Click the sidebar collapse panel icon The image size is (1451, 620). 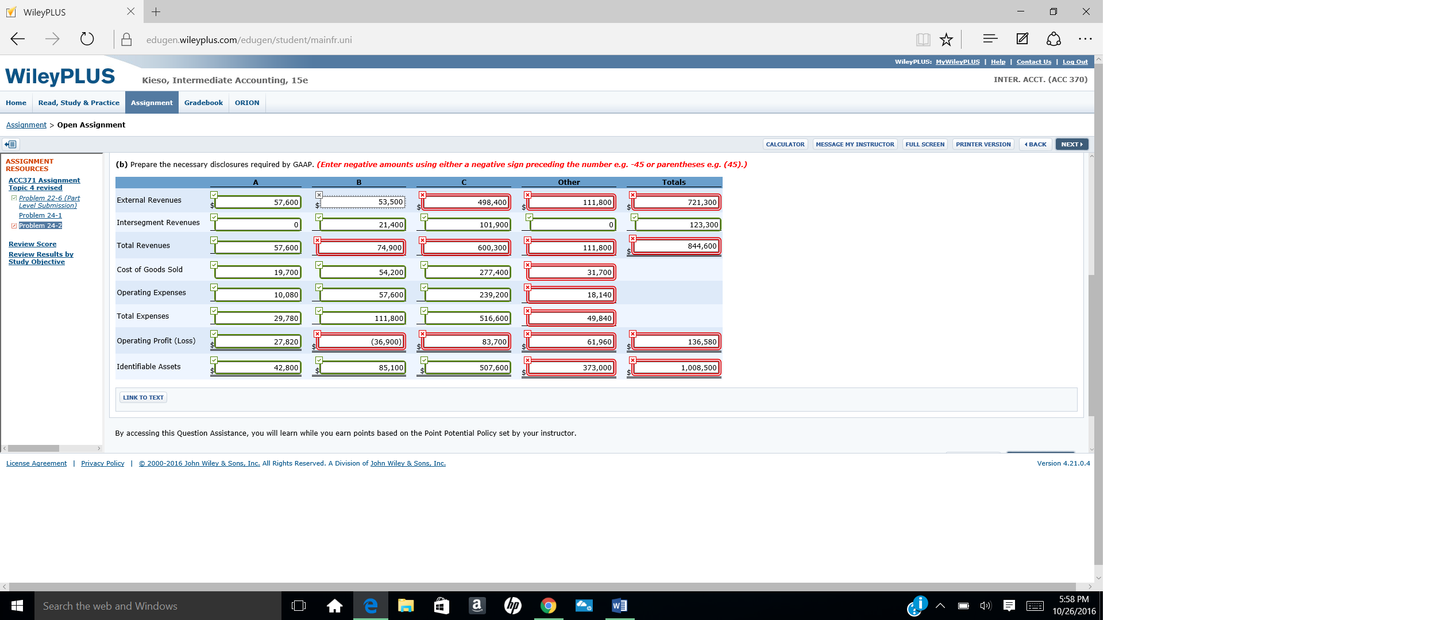click(10, 144)
